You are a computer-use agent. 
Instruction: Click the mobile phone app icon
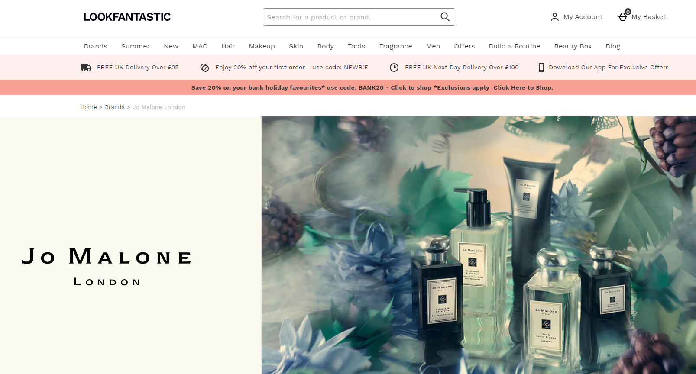pos(541,68)
